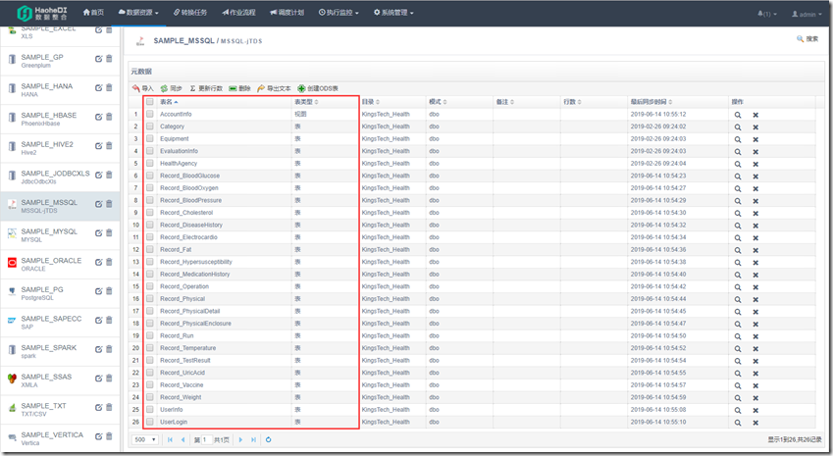This screenshot has width=833, height=456.
Task: Click the 导入 import button
Action: point(142,88)
